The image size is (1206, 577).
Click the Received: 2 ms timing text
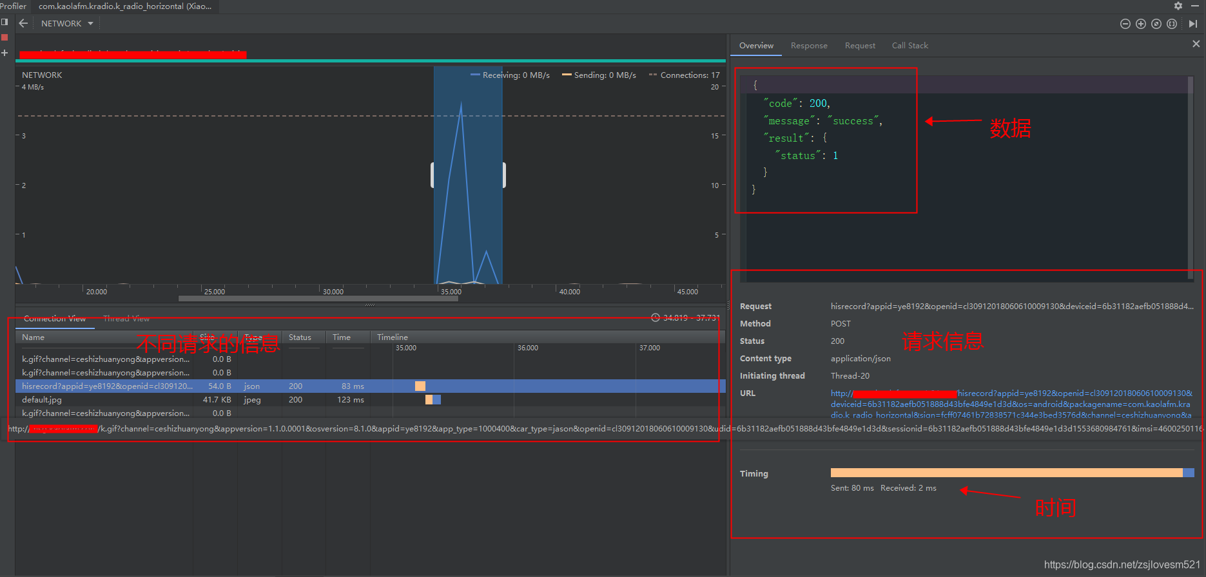coord(908,488)
